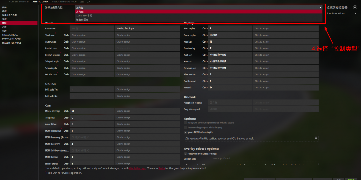Select 方向盘 highlighted option in dropdown list
361x180 pixels.
(198, 11)
